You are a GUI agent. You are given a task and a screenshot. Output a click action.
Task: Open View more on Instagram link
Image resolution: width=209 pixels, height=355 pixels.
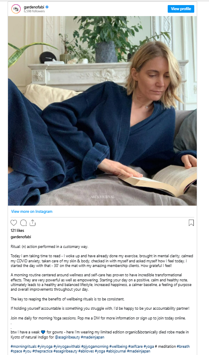[x=32, y=212]
